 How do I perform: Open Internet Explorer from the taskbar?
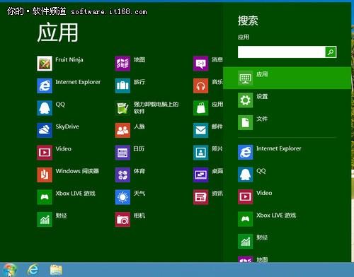coord(33,269)
